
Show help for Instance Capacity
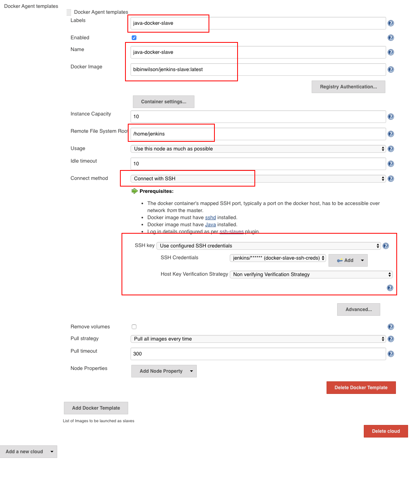point(390,117)
